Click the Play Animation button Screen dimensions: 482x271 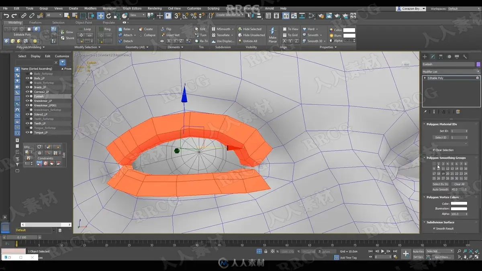[383, 251]
